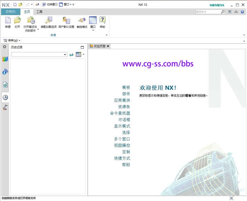Image resolution: width=247 pixels, height=201 pixels.
Task: Open 装配加载选项 assembly load options
Action: point(49,21)
